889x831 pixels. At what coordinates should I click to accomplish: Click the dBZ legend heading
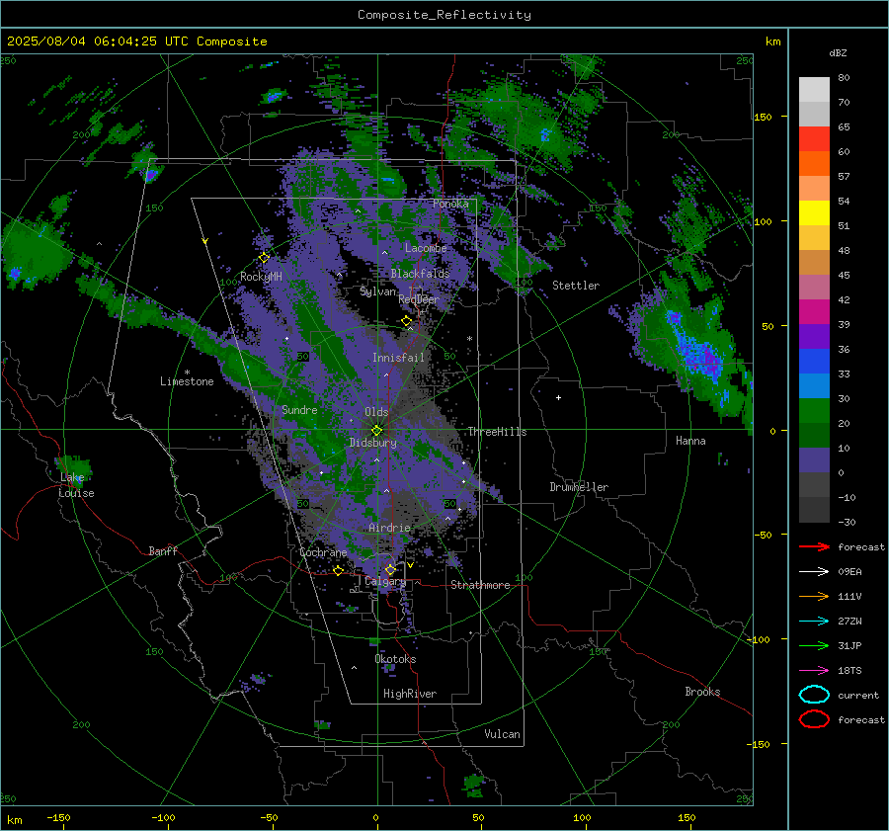tap(838, 52)
